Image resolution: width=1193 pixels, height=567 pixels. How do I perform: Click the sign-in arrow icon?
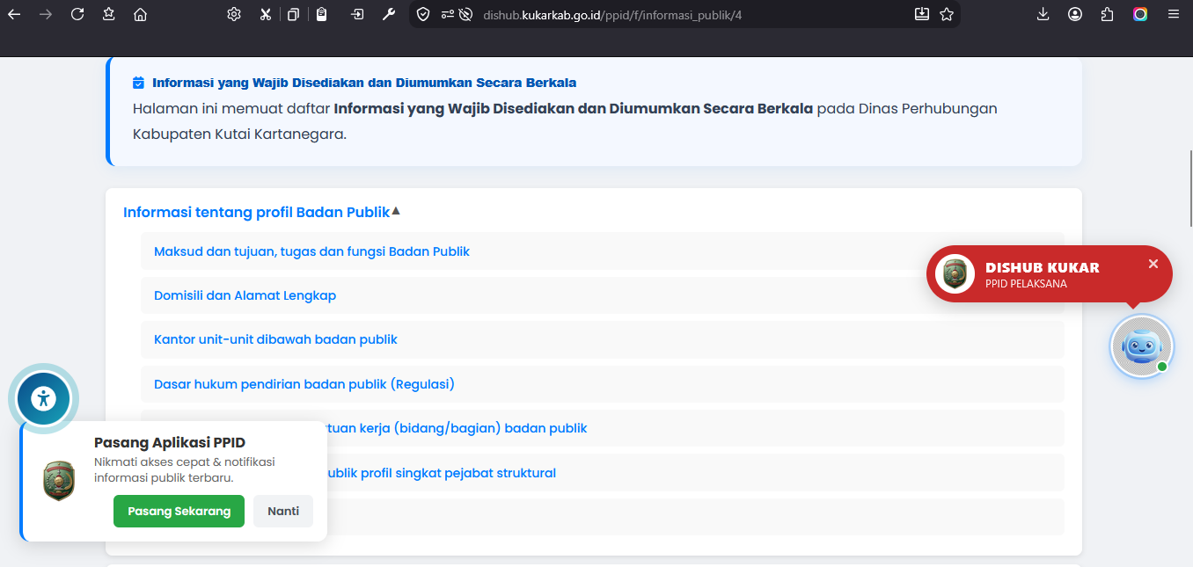click(x=357, y=14)
